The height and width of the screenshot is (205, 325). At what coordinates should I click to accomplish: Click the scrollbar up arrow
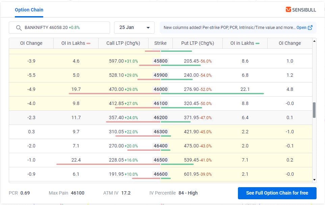click(x=314, y=41)
